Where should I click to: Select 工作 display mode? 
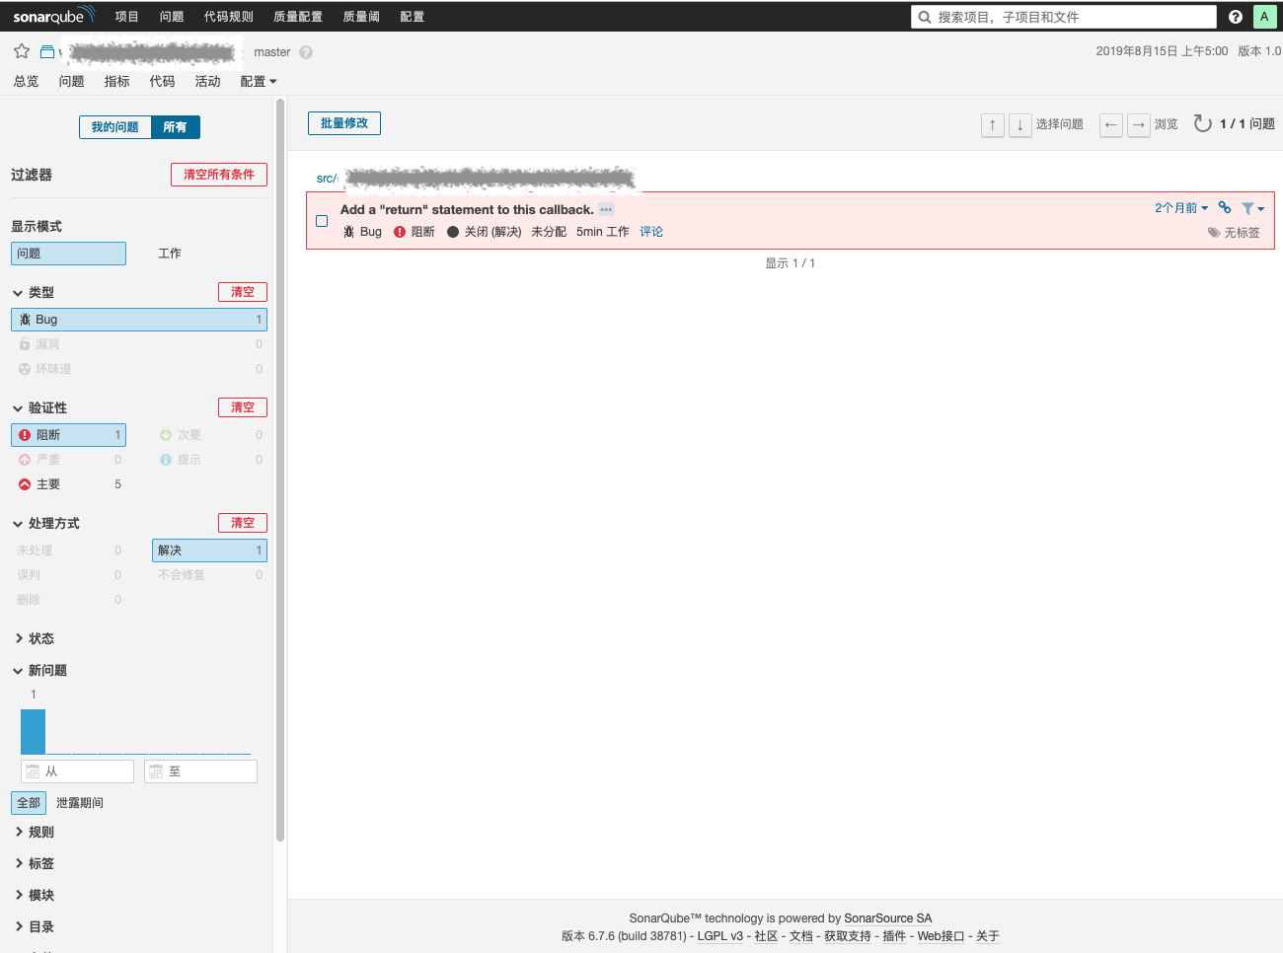[x=170, y=254]
